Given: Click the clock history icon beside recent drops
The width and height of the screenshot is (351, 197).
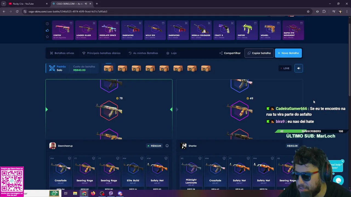Looking at the screenshot, I should [47, 24].
